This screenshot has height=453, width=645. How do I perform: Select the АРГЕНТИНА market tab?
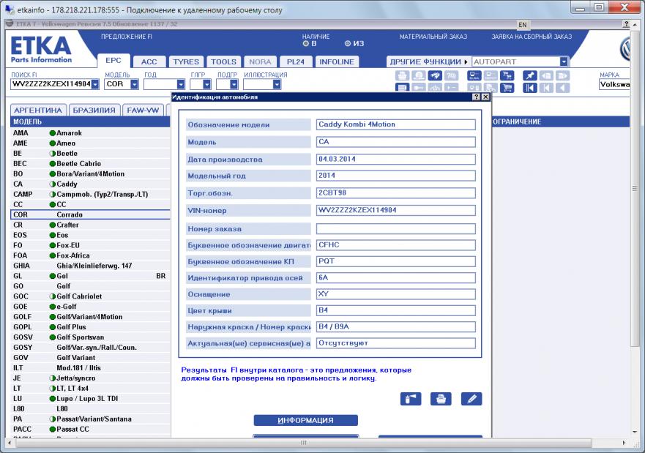pyautogui.click(x=38, y=111)
